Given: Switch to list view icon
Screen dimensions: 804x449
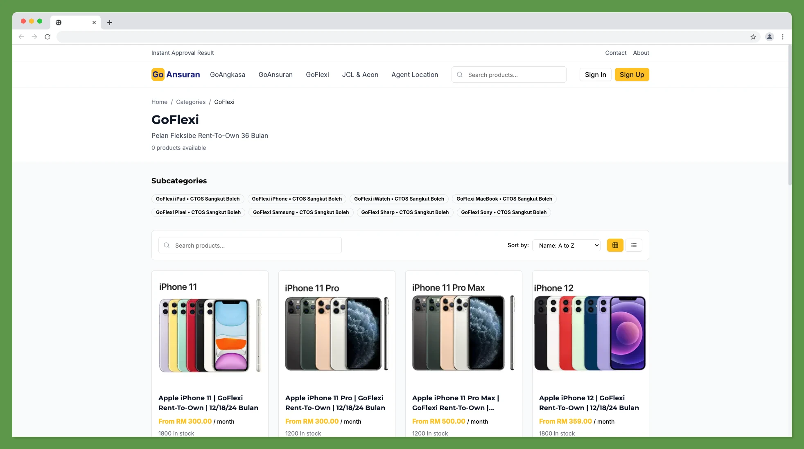Looking at the screenshot, I should pos(634,245).
